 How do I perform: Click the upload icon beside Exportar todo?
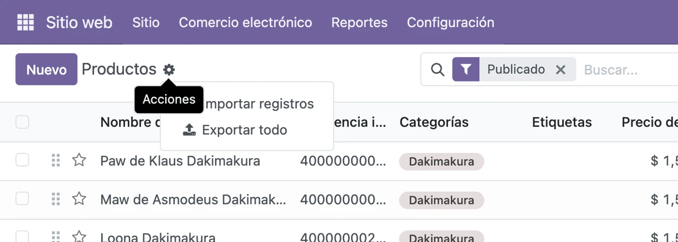pyautogui.click(x=189, y=130)
